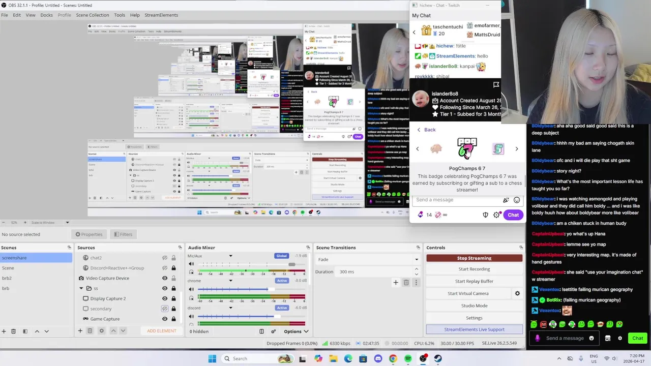Screen dimensions: 651x366
Task: Hide the Video Capture Device source
Action: point(165,278)
